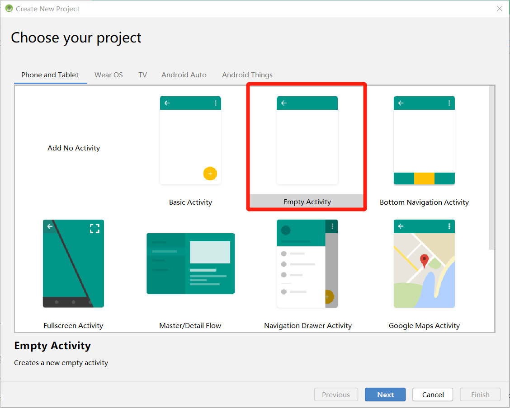Click the Empty Activity label under thumbnail
This screenshot has width=510, height=408.
307,202
